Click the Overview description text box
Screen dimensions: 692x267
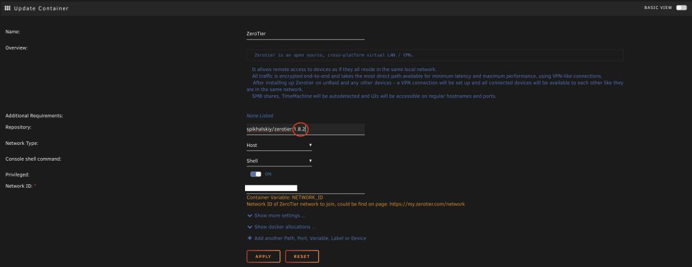(x=435, y=55)
